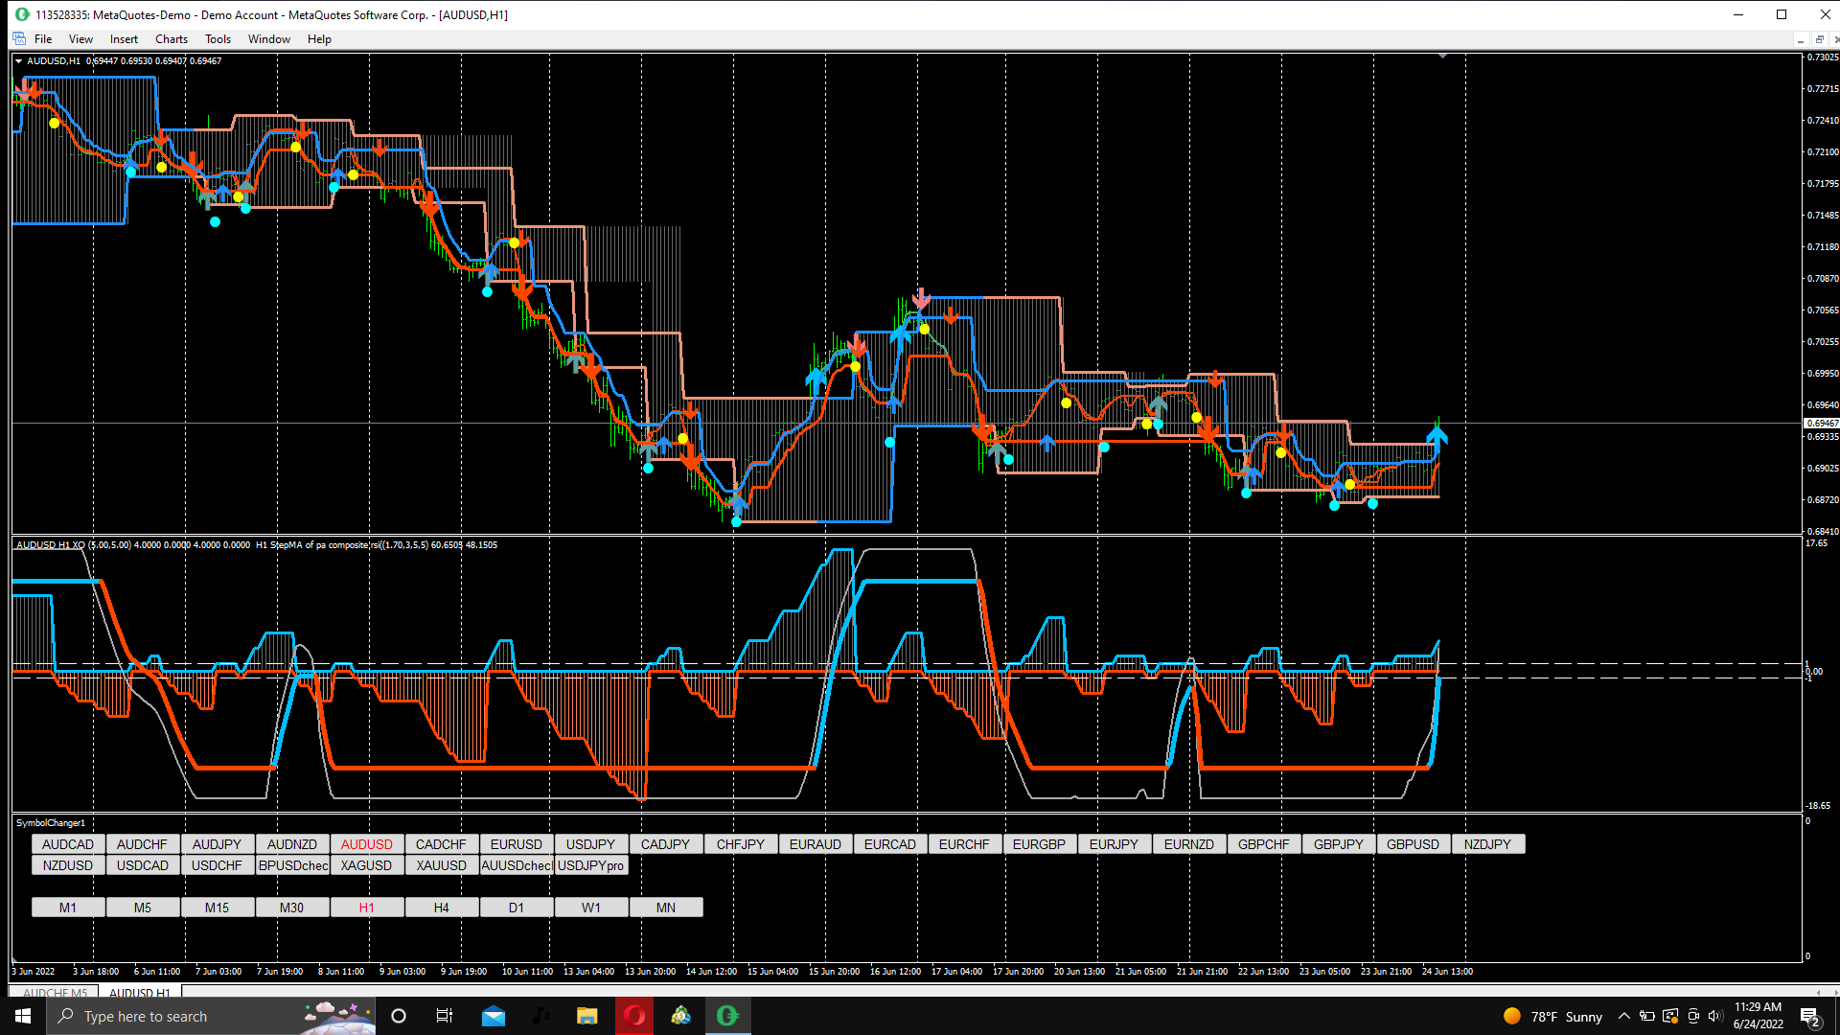Click the volume speaker tray icon

(1714, 1016)
